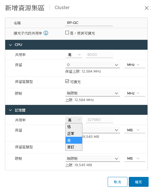
Task: Open the CPU 限制 MHz unit selector
Action: tap(135, 93)
